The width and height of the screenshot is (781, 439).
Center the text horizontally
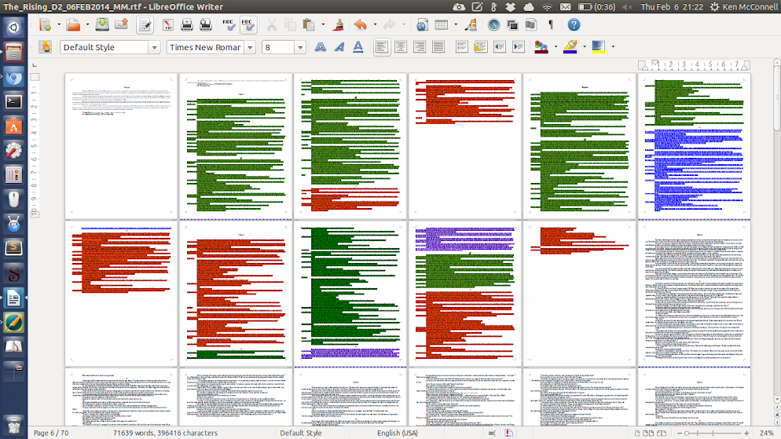click(401, 47)
